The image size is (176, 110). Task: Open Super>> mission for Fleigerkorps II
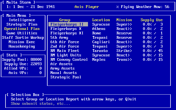[x=124, y=24]
